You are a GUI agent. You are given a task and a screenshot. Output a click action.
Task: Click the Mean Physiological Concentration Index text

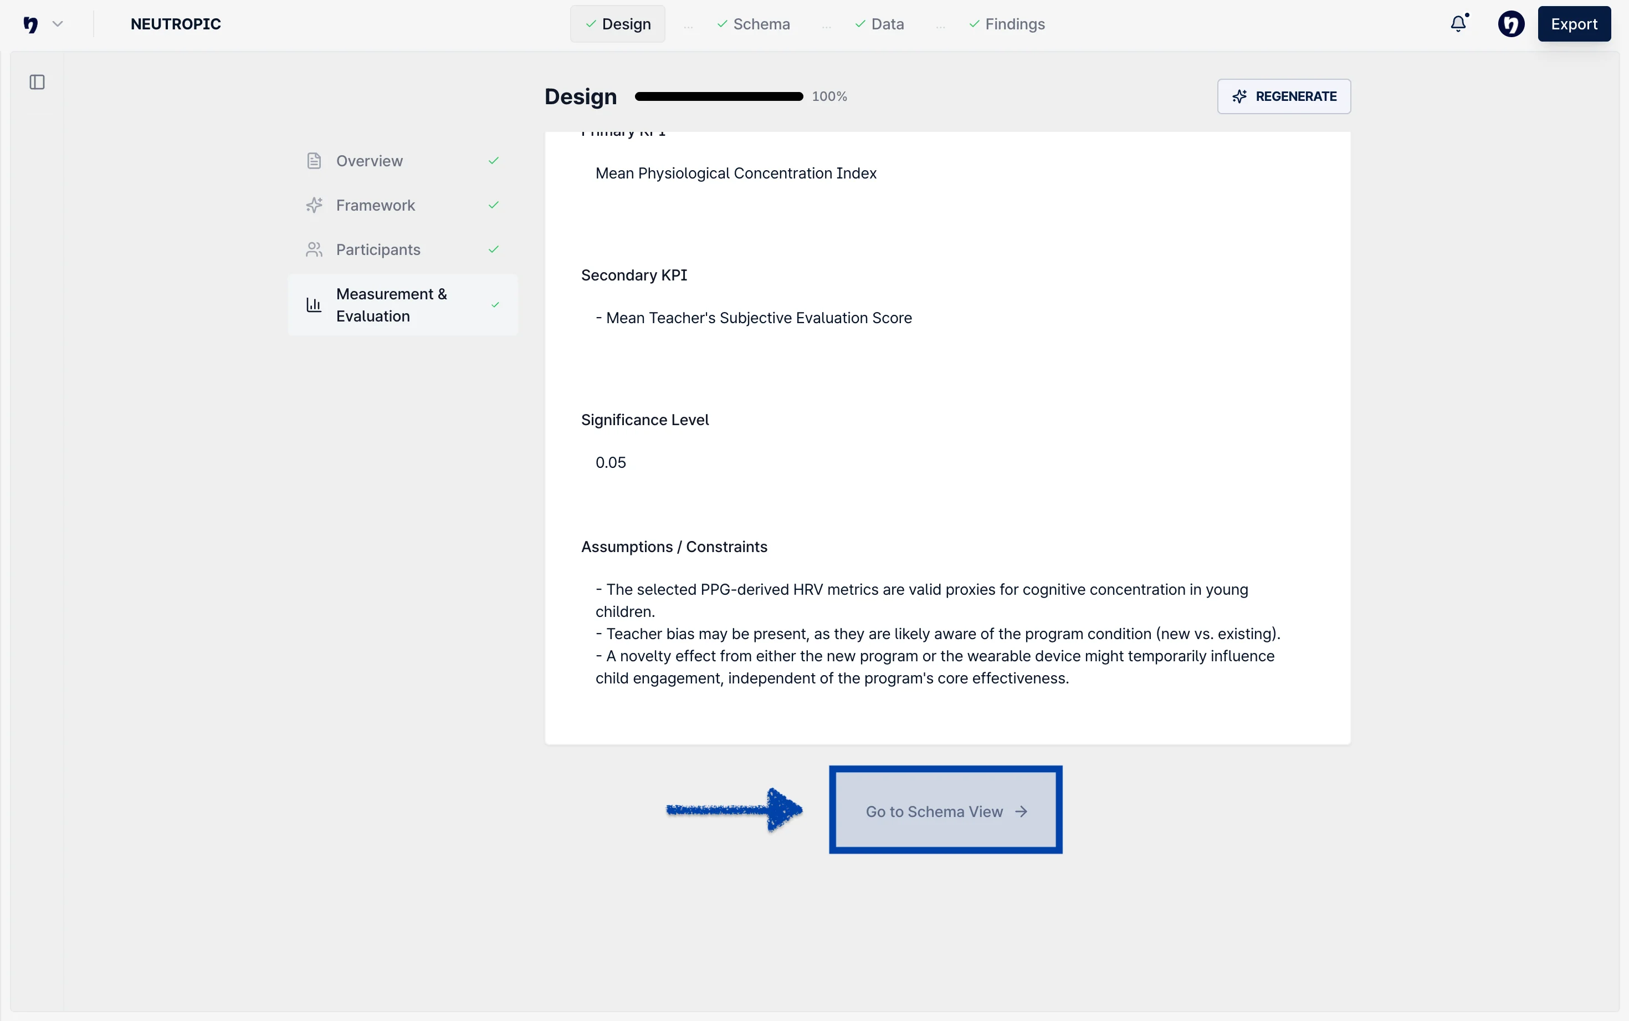click(x=736, y=173)
